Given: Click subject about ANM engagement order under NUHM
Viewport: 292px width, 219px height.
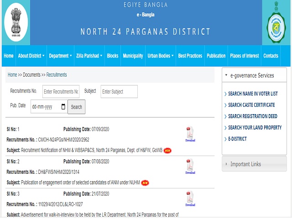Looking at the screenshot, I should 80,182.
